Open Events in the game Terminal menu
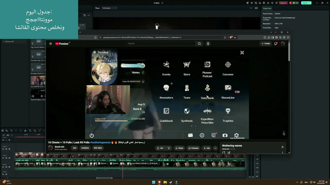The height and width of the screenshot is (185, 330). [166, 65]
